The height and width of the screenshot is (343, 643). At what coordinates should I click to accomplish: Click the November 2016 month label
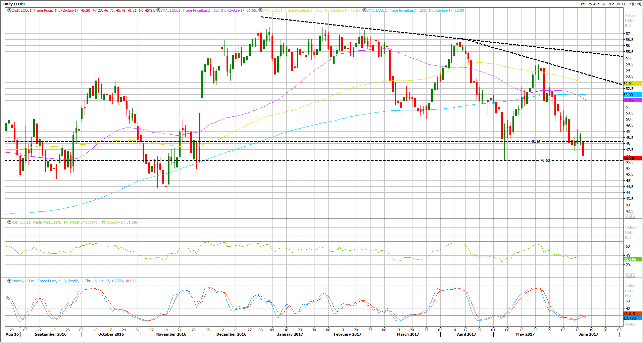[x=171, y=334]
